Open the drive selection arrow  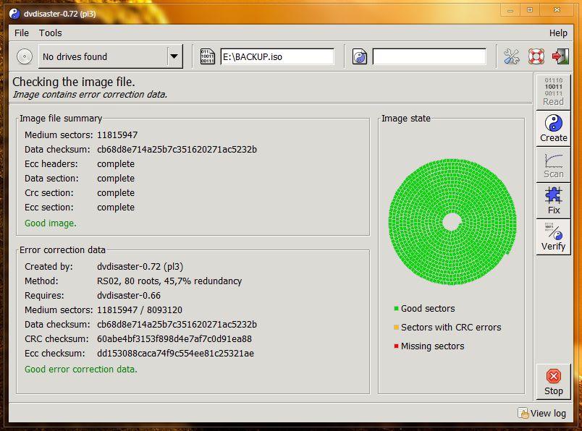coord(174,56)
